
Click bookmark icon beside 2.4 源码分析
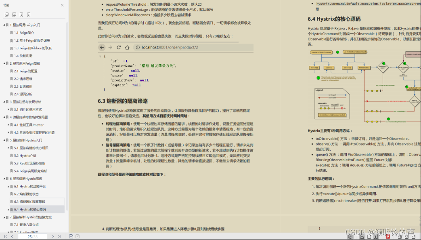[11, 94]
